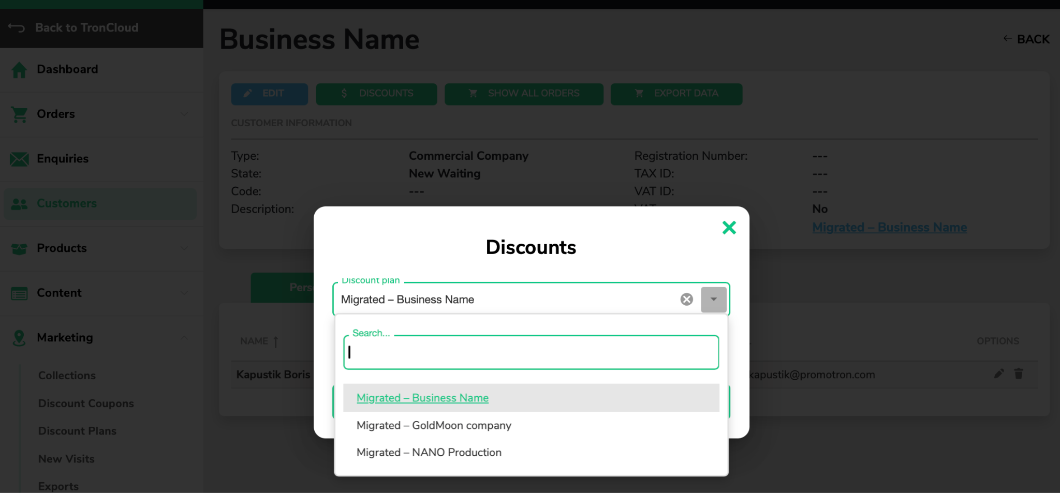The width and height of the screenshot is (1060, 493).
Task: Open New Visits under Marketing
Action: (x=66, y=459)
